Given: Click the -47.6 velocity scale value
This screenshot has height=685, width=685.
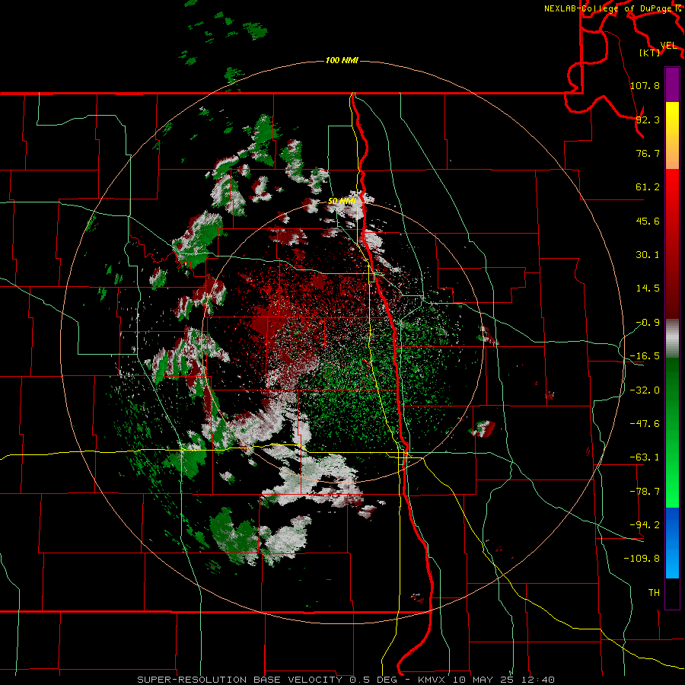Looking at the screenshot, I should [x=645, y=424].
